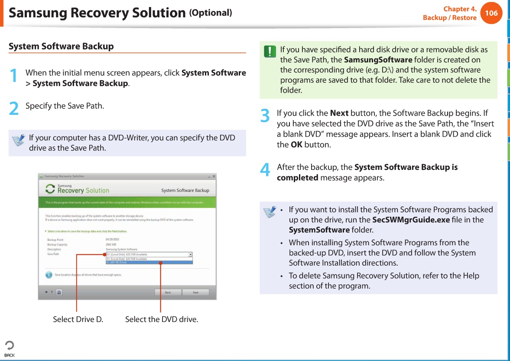Image resolution: width=510 pixels, height=361 pixels.
Task: Click the 'Samsung System Software' description value
Action: click(121, 250)
